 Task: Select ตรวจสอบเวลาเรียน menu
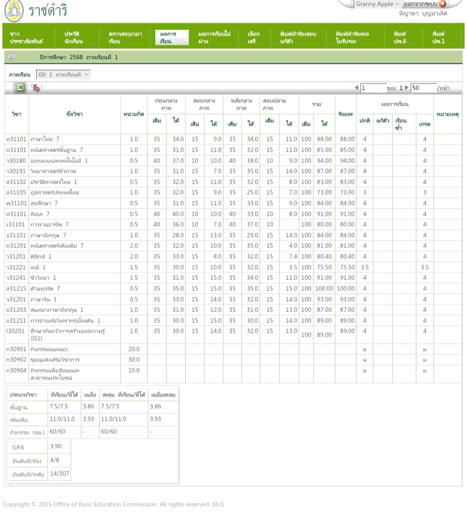coord(125,38)
